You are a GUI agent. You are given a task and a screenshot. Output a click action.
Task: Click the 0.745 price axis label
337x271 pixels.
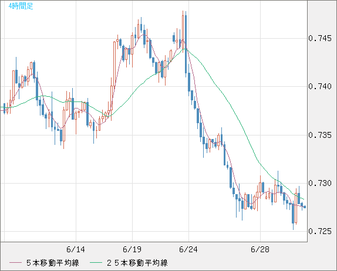pos(320,38)
